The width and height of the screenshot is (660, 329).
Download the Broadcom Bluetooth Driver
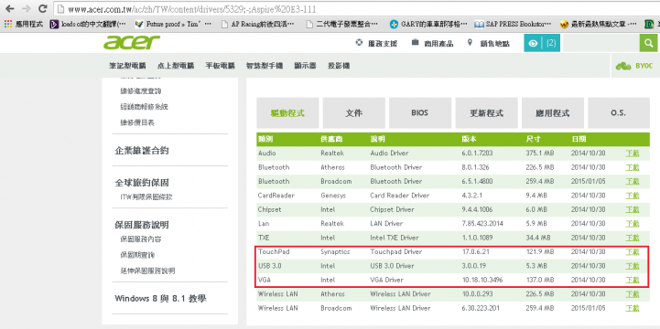coord(633,182)
